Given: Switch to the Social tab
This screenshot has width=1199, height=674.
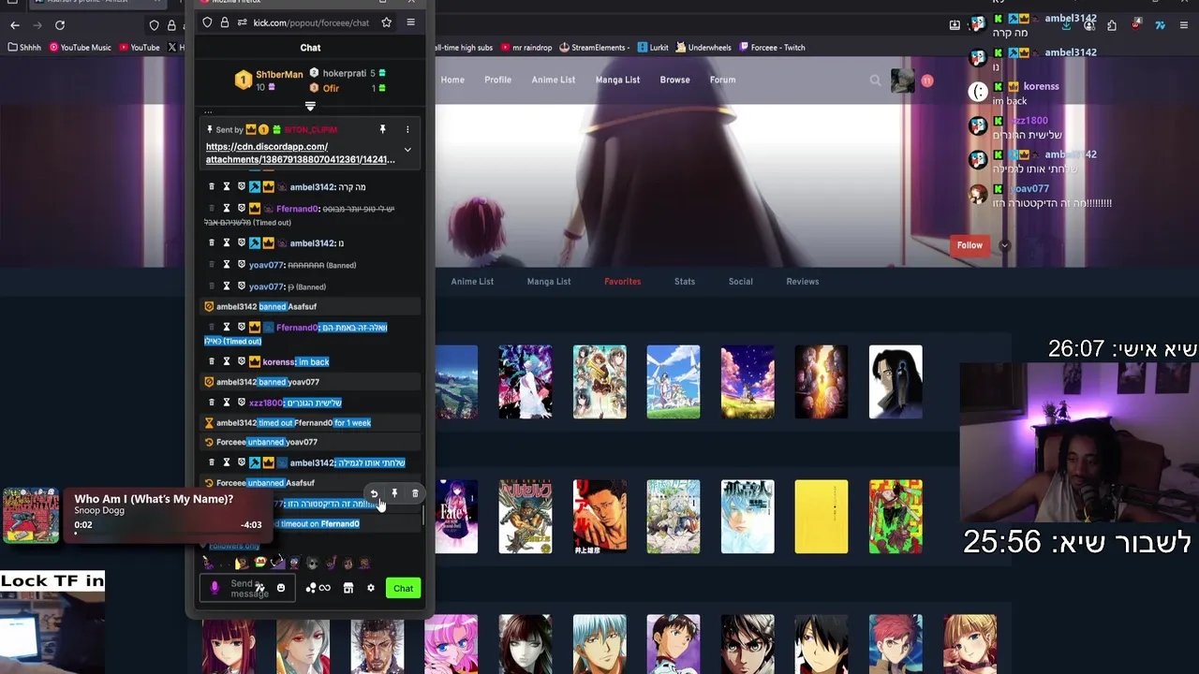Looking at the screenshot, I should coord(740,281).
